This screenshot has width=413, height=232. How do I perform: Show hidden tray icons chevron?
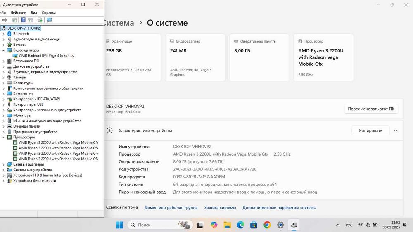click(338, 225)
